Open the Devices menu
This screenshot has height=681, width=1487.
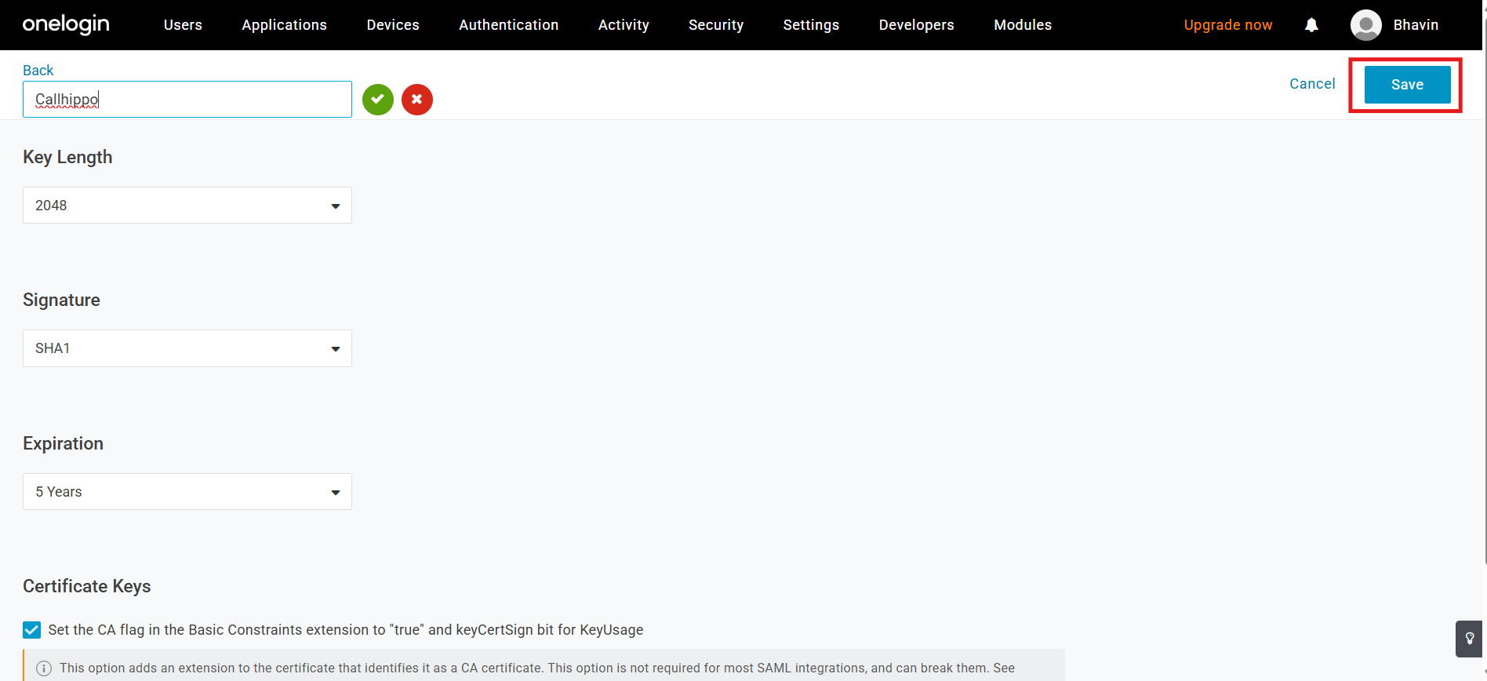393,25
